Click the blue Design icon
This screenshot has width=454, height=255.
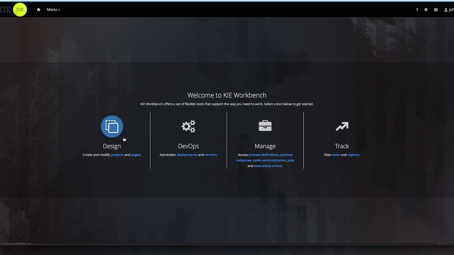pyautogui.click(x=112, y=126)
